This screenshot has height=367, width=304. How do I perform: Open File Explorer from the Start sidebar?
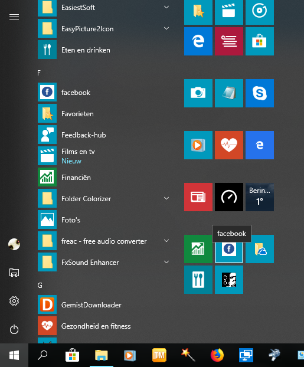point(14,273)
